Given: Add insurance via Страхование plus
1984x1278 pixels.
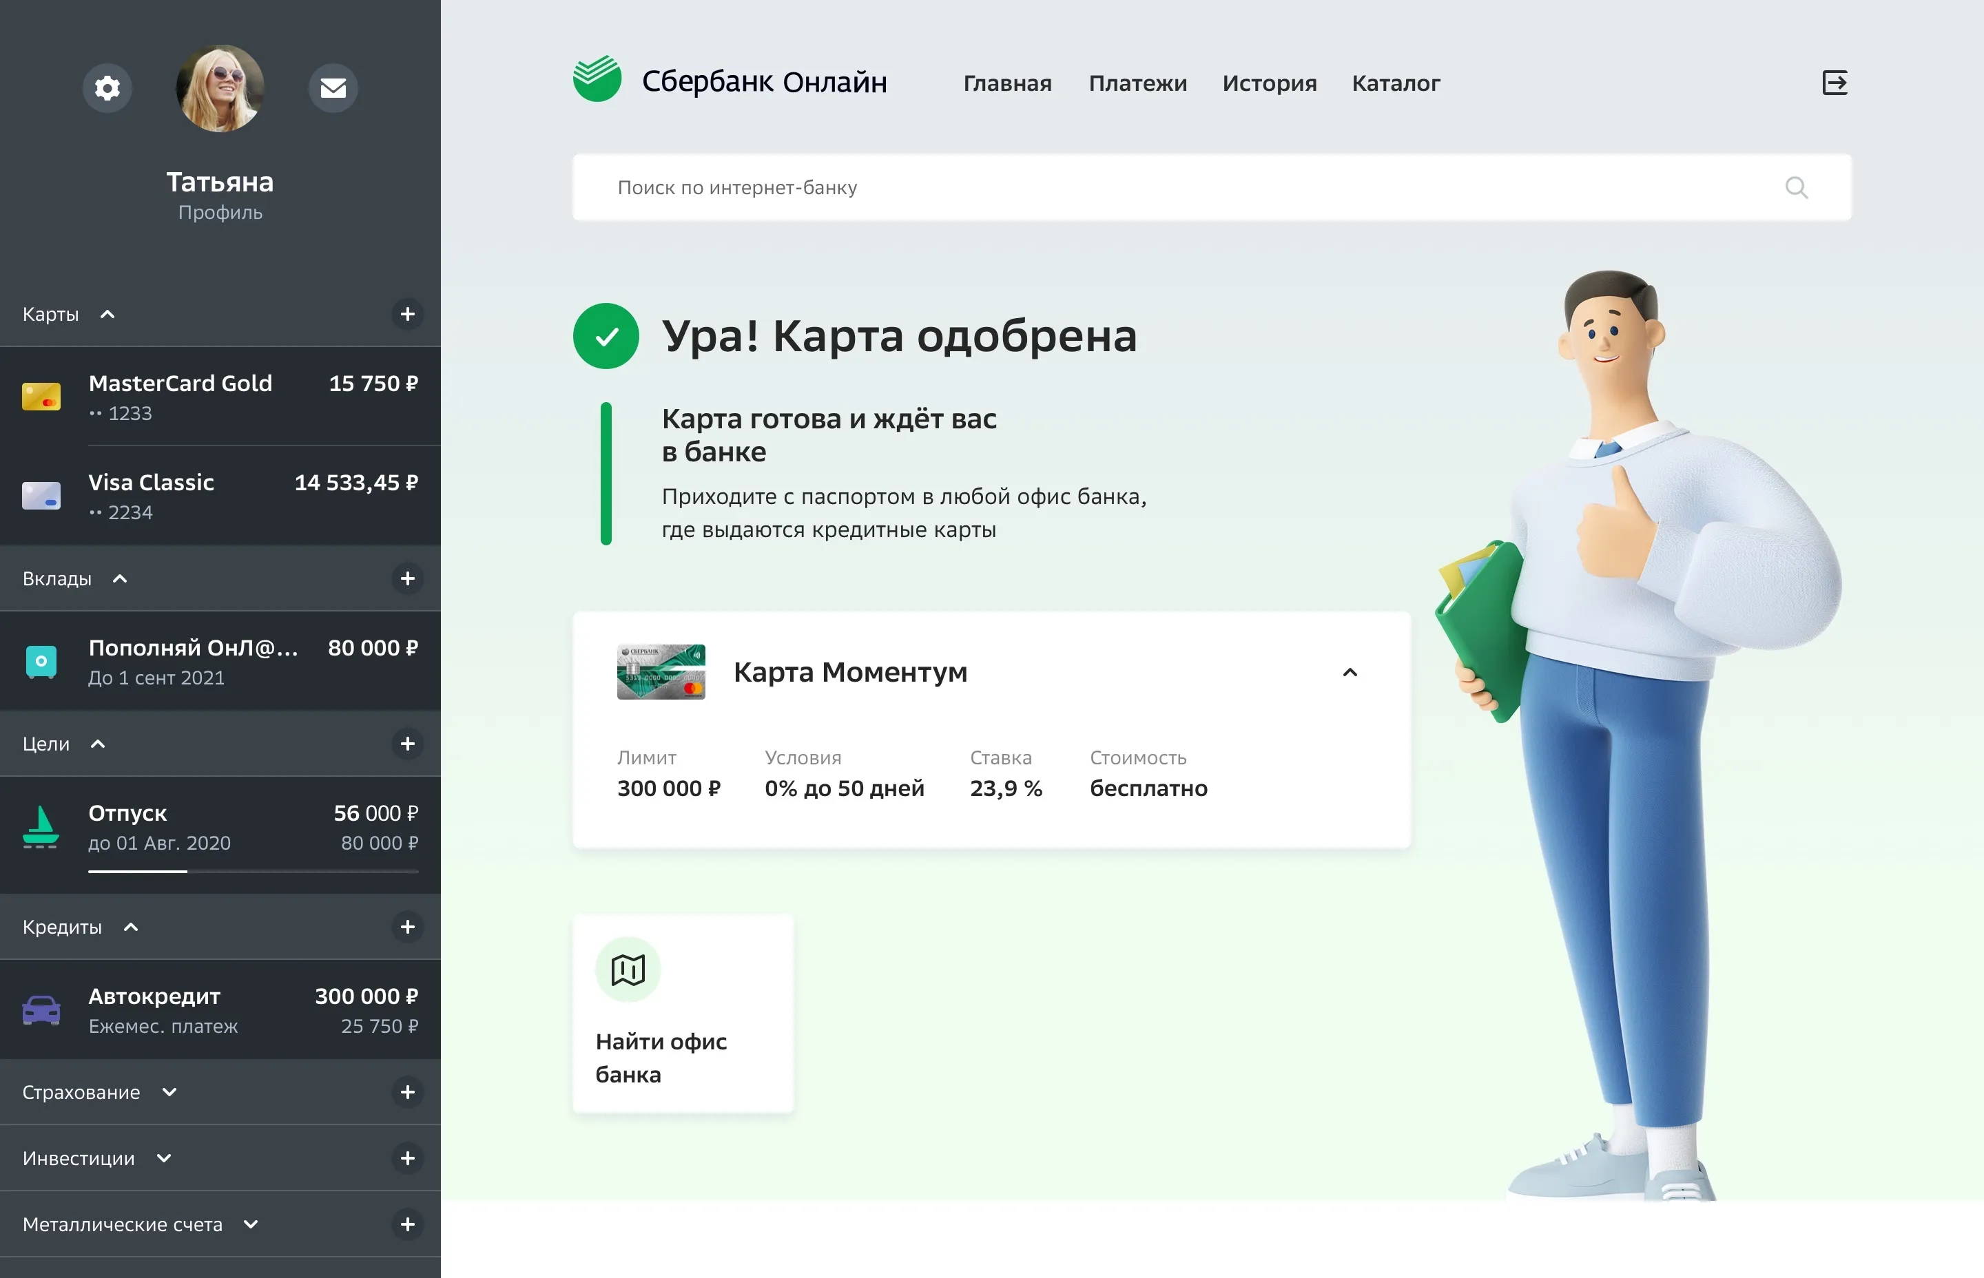Looking at the screenshot, I should 408,1092.
